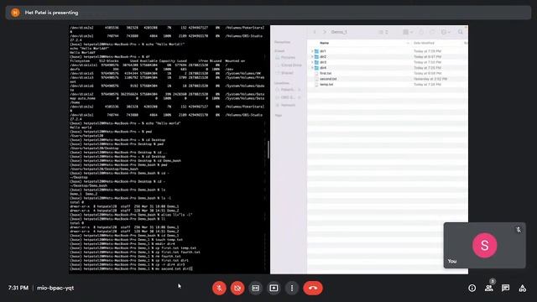
Task: Click the meeting code mio-bpac-yqt
Action: [x=55, y=288]
